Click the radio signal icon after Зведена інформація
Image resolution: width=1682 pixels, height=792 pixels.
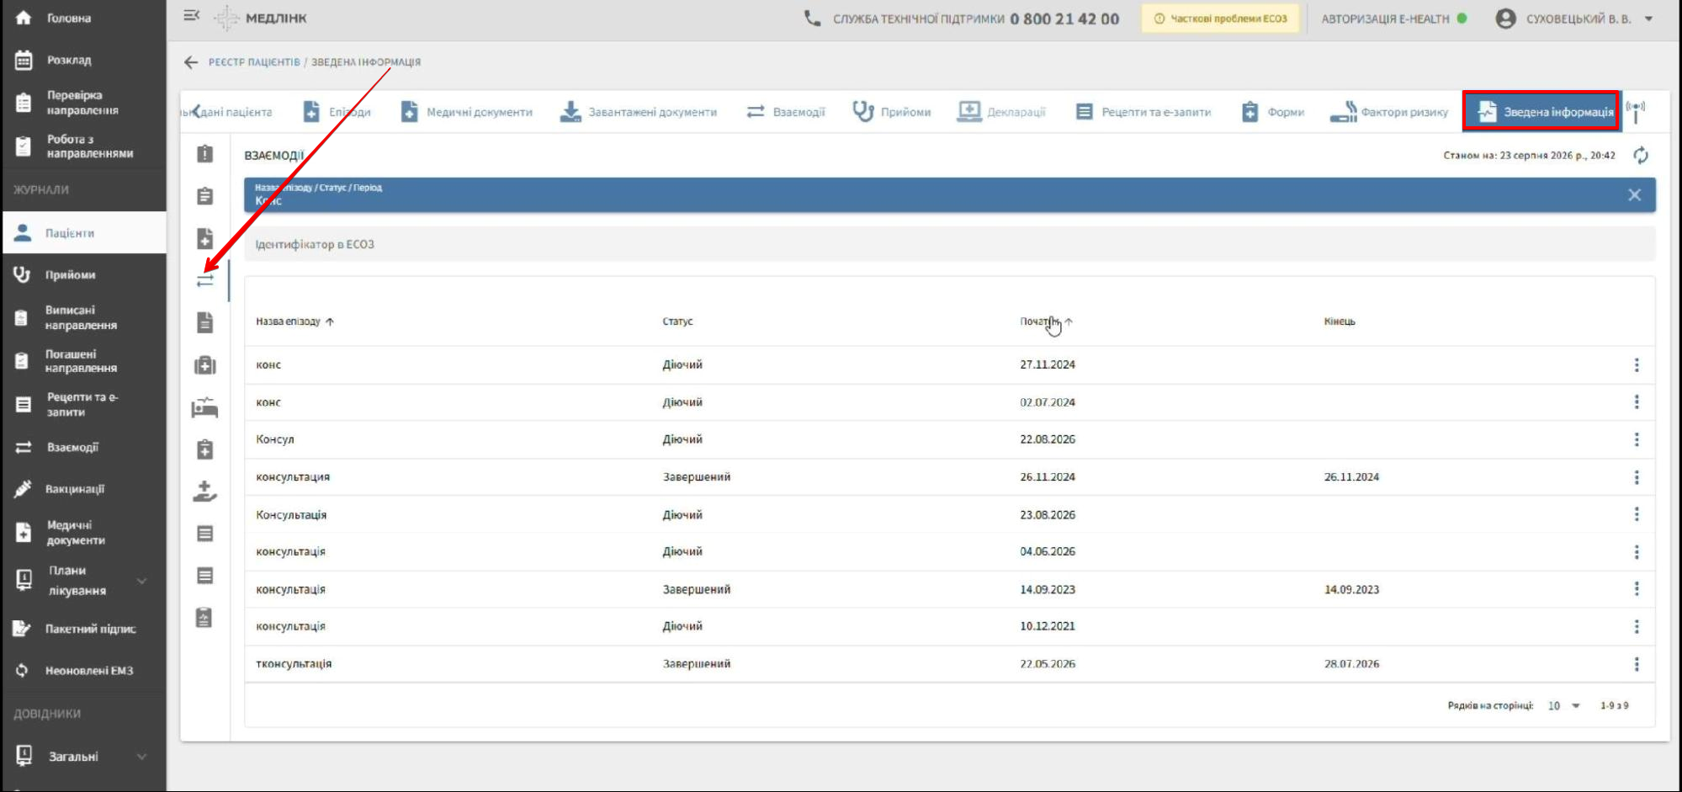click(x=1635, y=111)
